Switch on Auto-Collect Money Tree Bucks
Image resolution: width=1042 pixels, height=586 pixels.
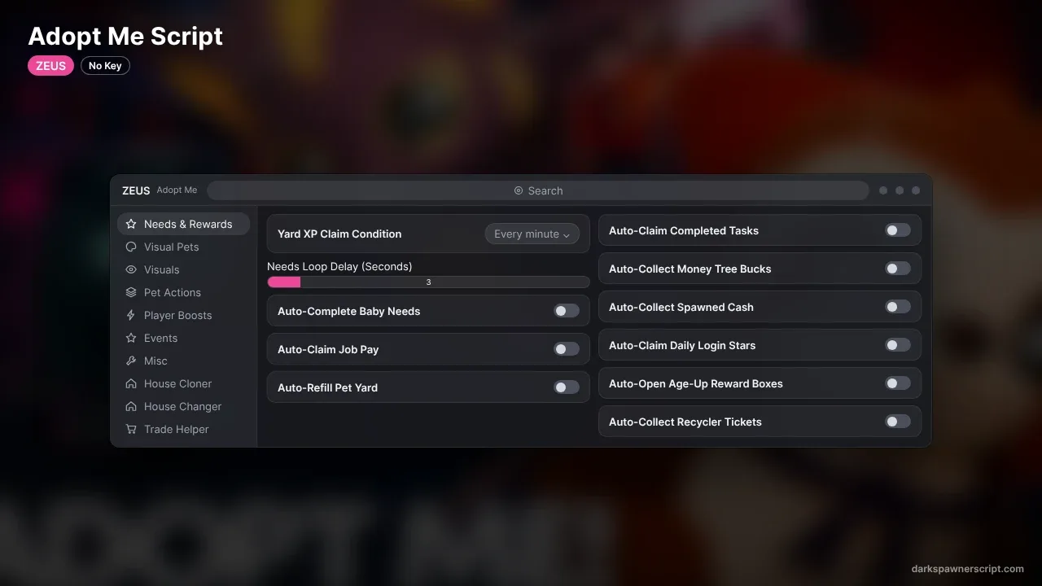pos(898,269)
